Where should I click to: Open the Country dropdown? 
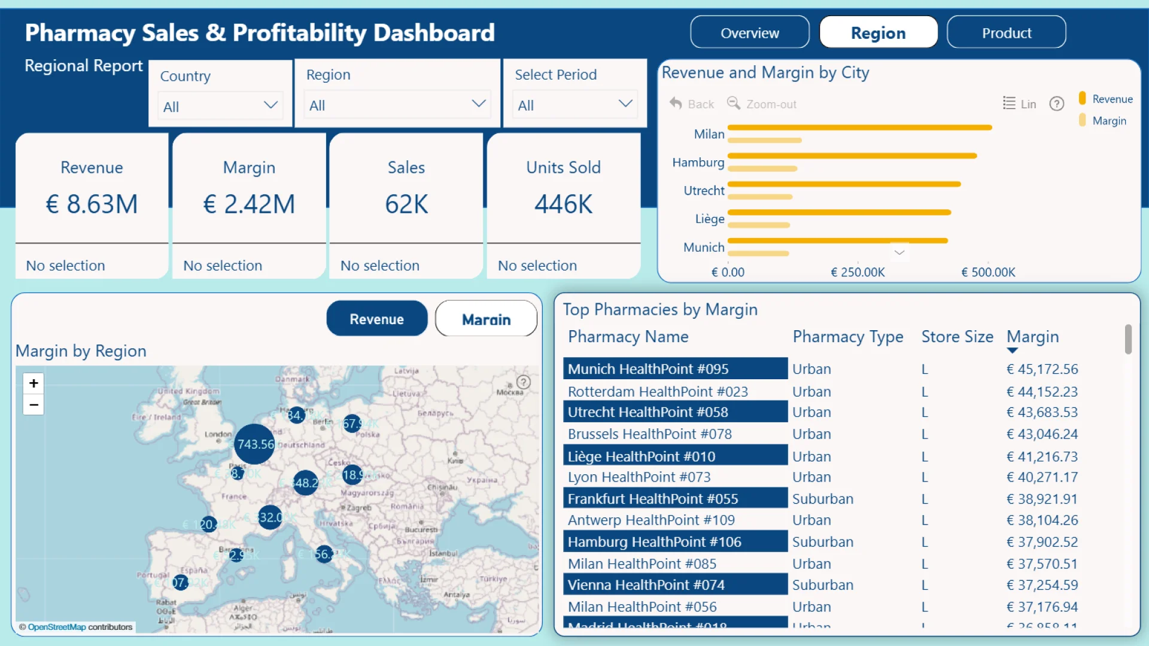click(x=220, y=106)
